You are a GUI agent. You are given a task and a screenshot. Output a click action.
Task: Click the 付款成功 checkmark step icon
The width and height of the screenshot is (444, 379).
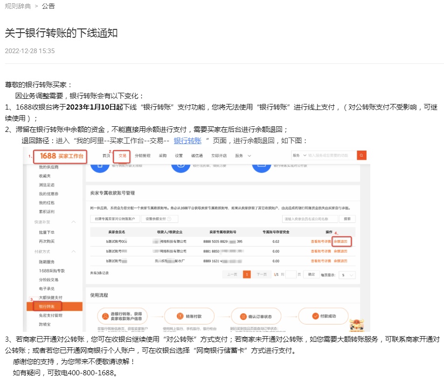pyautogui.click(x=315, y=316)
